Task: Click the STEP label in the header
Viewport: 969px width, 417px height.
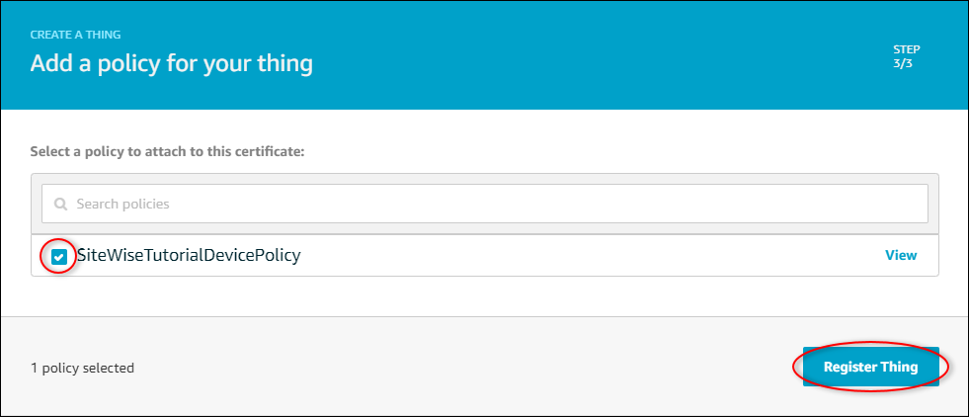Action: click(x=905, y=46)
